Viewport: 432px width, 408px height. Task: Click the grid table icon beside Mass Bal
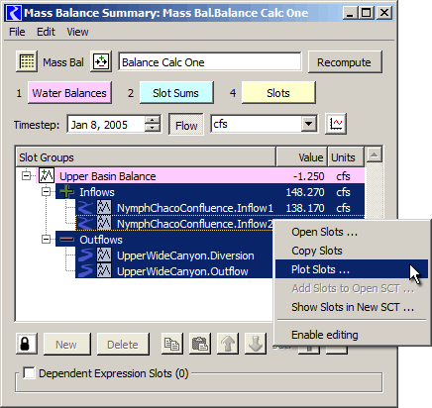pyautogui.click(x=27, y=61)
